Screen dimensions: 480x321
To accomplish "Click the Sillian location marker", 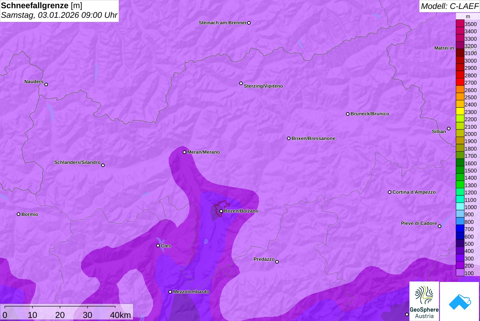I will pos(449,129).
